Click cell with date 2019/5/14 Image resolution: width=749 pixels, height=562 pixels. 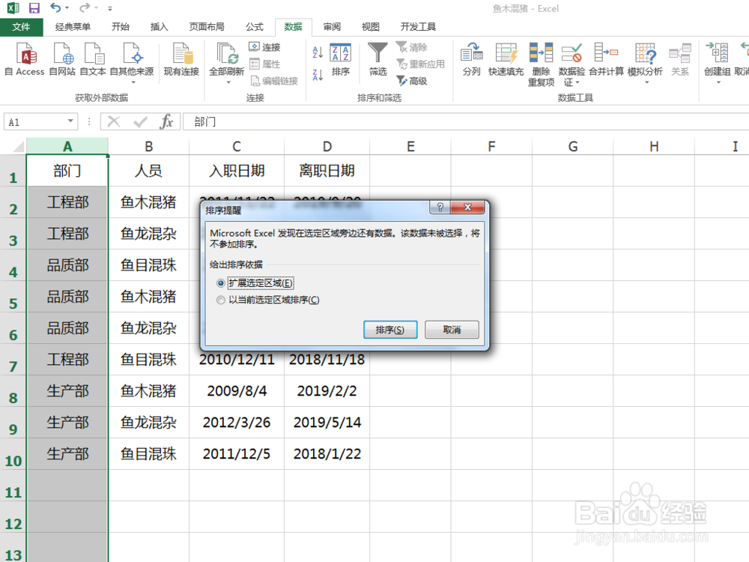click(327, 423)
